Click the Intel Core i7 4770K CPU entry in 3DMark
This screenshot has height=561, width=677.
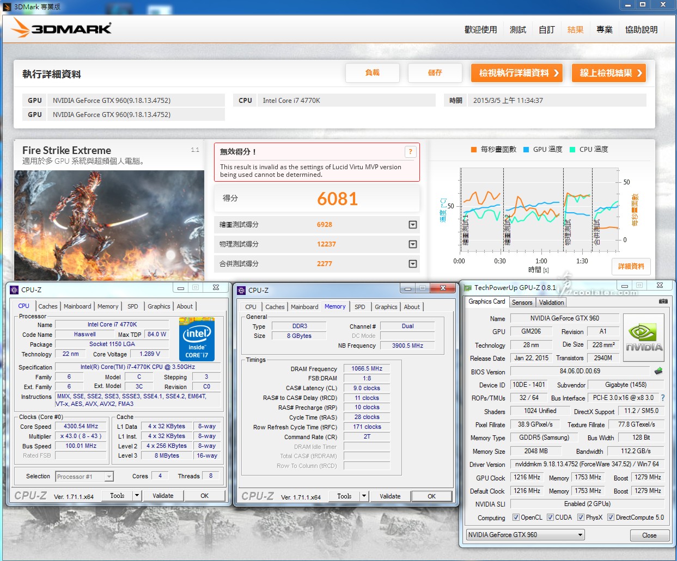[x=334, y=101]
